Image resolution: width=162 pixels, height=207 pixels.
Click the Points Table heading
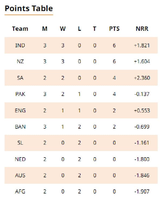pyautogui.click(x=29, y=8)
